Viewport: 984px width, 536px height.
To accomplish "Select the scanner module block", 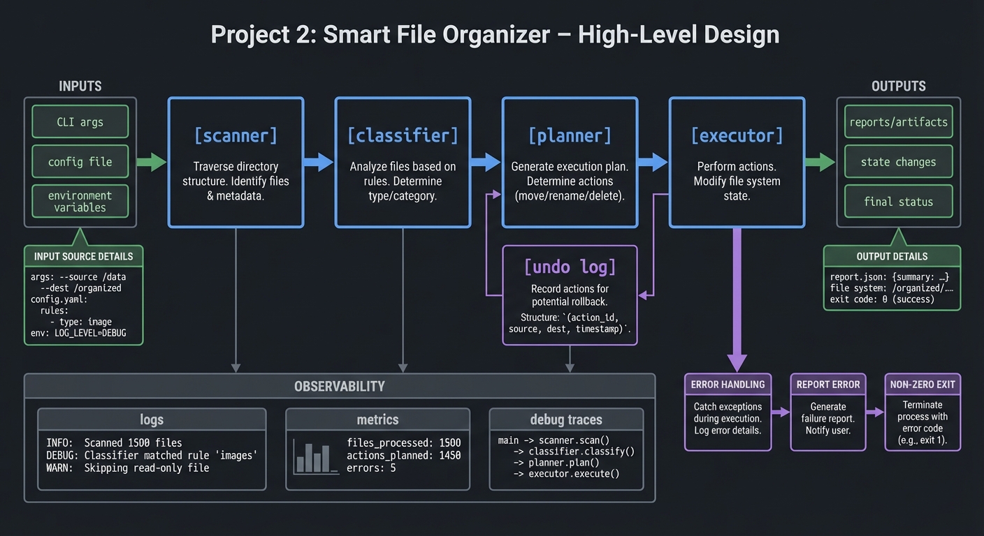I will (236, 162).
